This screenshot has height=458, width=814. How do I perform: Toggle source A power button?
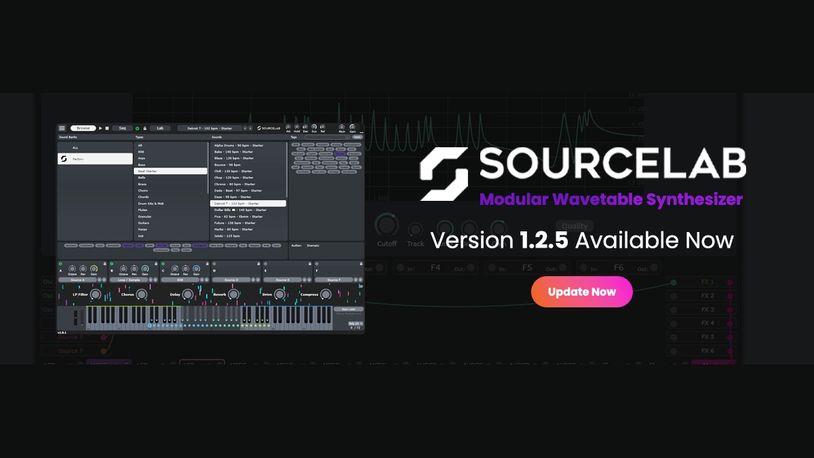tap(60, 263)
